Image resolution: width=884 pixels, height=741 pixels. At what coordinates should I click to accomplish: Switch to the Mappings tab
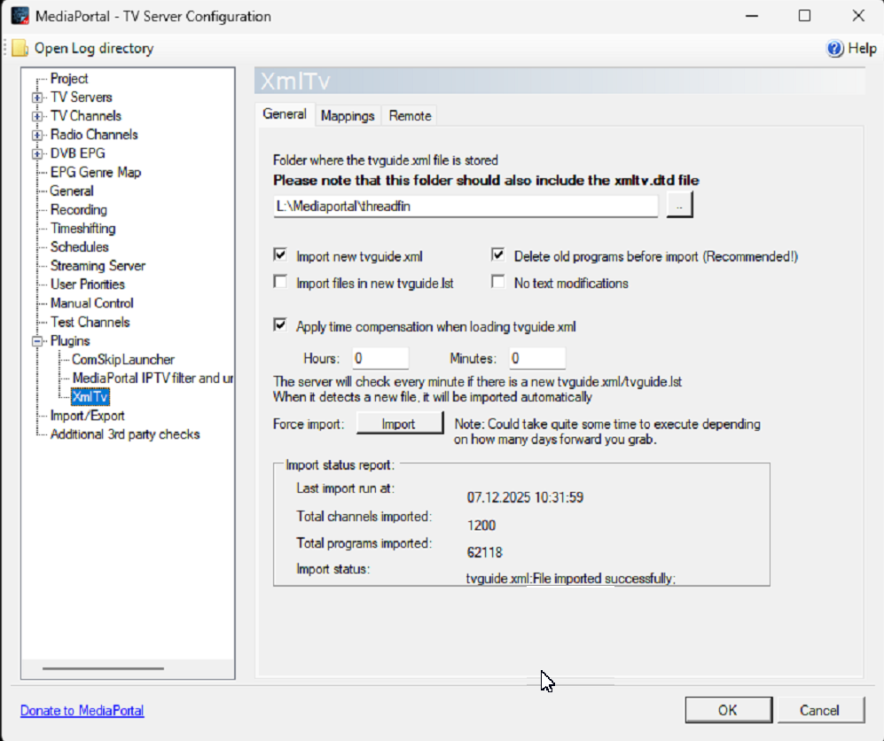coord(348,116)
